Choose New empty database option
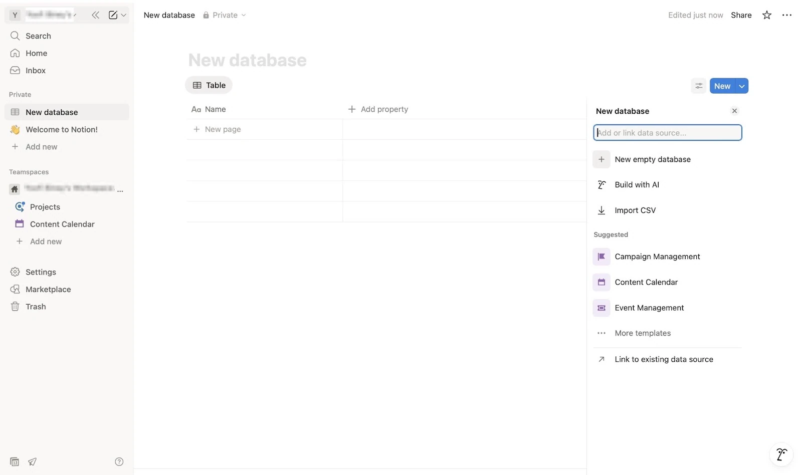The image size is (802, 475). pos(667,159)
